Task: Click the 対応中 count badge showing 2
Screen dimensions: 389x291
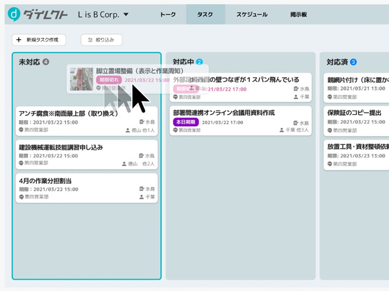Action: point(199,62)
